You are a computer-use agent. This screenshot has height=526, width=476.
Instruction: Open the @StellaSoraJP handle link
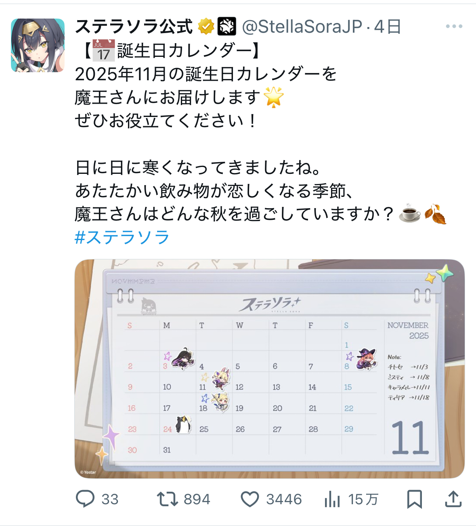click(302, 27)
